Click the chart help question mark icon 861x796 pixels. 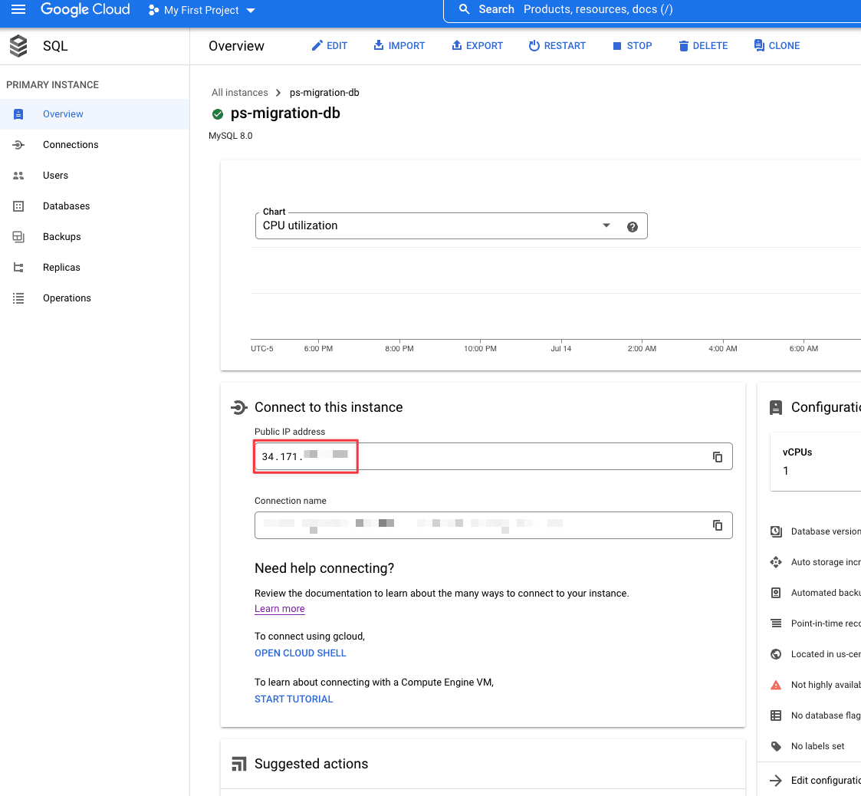[633, 226]
